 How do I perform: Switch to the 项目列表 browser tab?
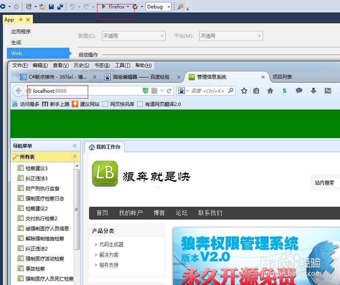282,77
